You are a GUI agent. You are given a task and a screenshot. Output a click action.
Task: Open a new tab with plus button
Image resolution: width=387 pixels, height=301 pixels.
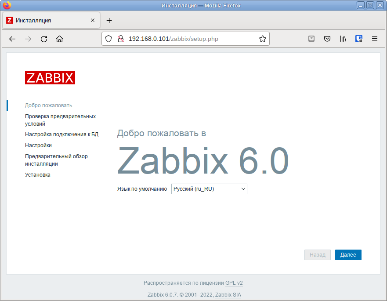pos(109,21)
